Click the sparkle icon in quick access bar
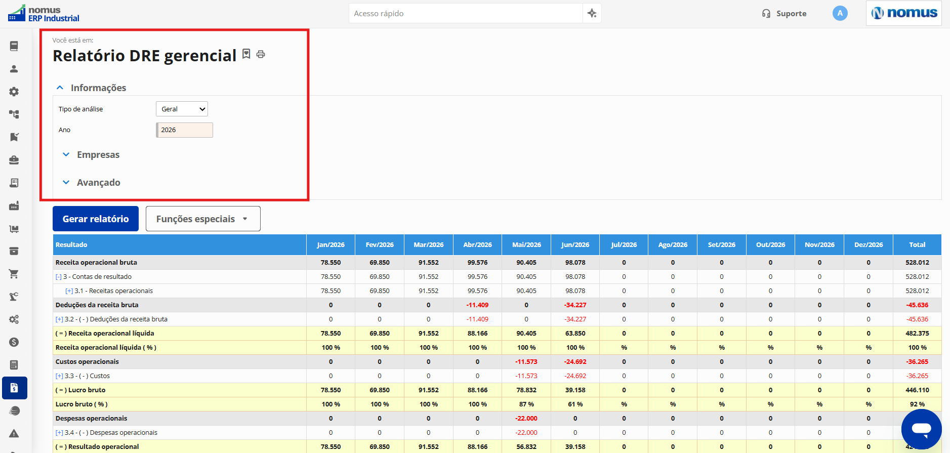950x453 pixels. pos(592,14)
